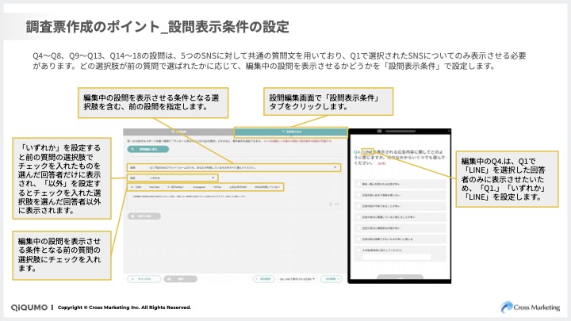This screenshot has width=571, height=321.
Task: Click the その他 free-text field in preview
Action: point(397,257)
